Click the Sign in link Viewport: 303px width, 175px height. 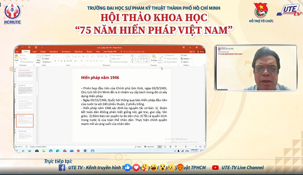[x=192, y=52]
